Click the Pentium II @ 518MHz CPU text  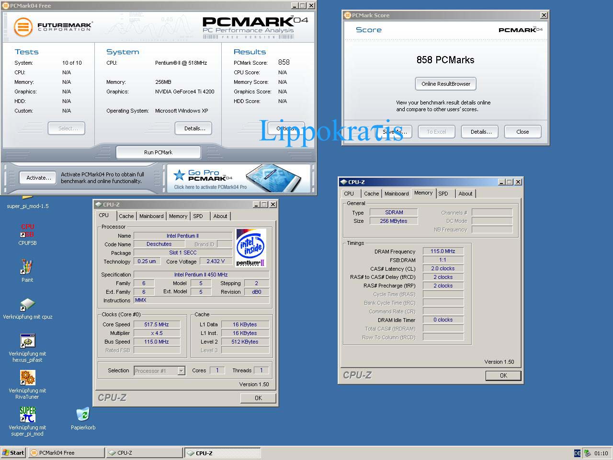pos(181,63)
